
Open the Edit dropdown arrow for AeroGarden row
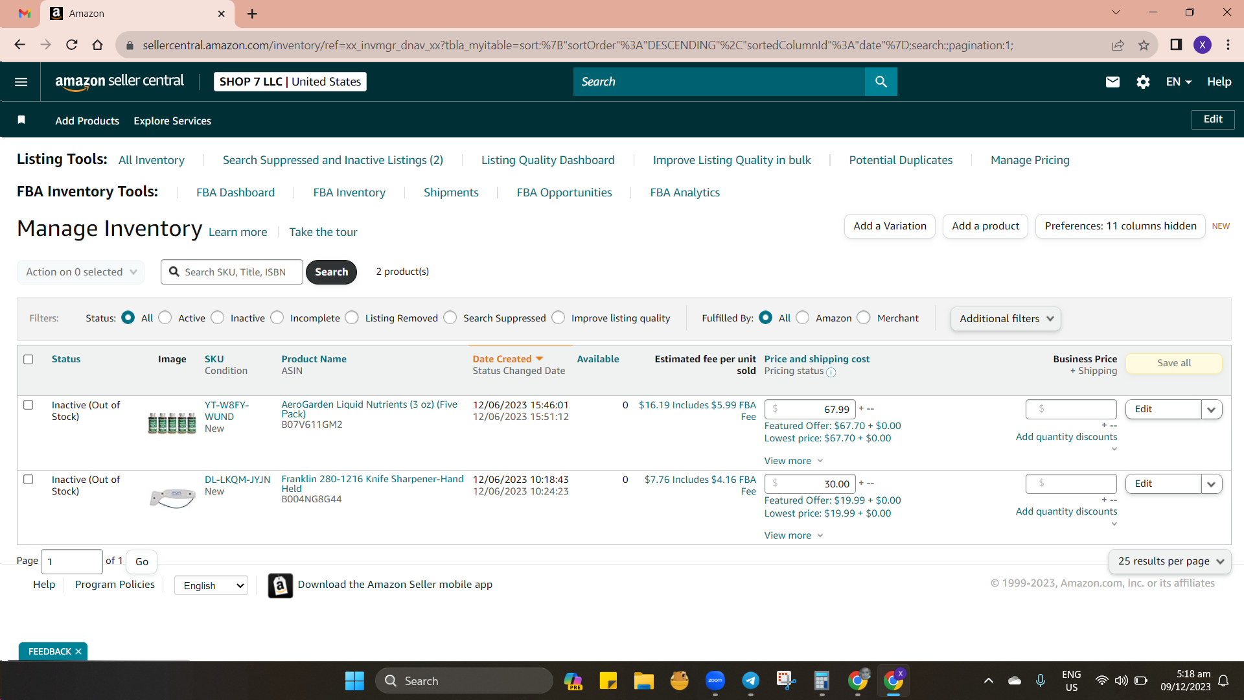click(1212, 410)
